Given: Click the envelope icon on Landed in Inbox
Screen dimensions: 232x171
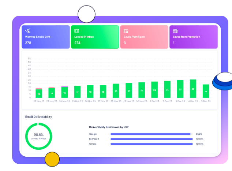Looking at the screenshot, I should point(77,31).
